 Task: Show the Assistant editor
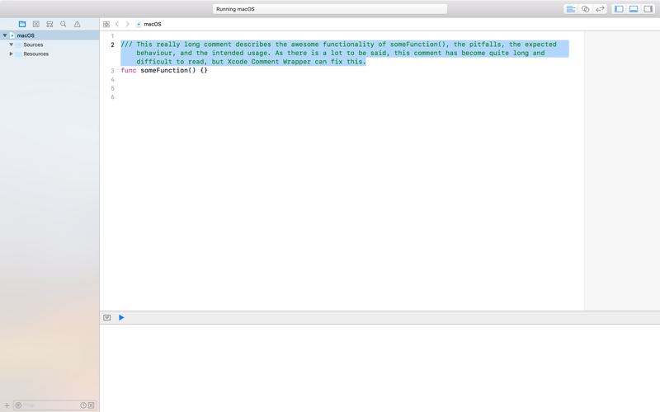pyautogui.click(x=585, y=9)
